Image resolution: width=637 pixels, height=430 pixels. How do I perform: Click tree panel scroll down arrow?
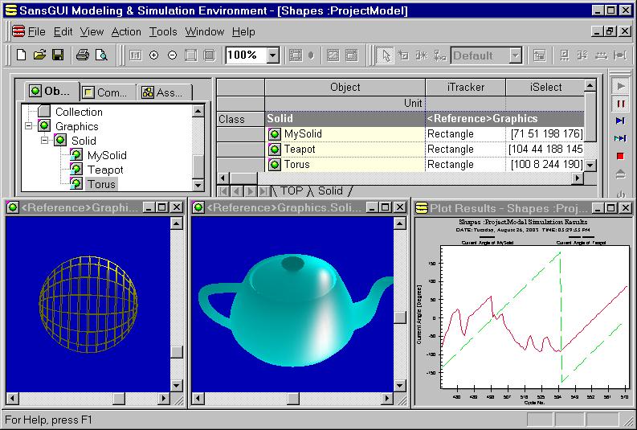tap(198, 186)
